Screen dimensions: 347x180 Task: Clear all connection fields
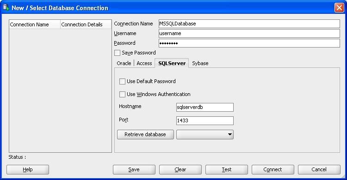[180, 170]
